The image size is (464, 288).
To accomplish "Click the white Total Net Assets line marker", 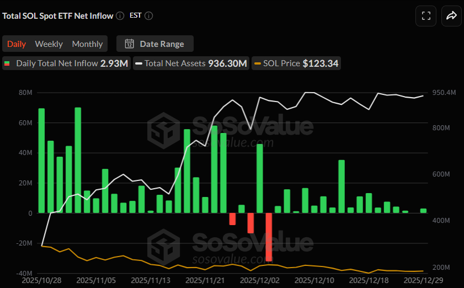I will click(138, 63).
